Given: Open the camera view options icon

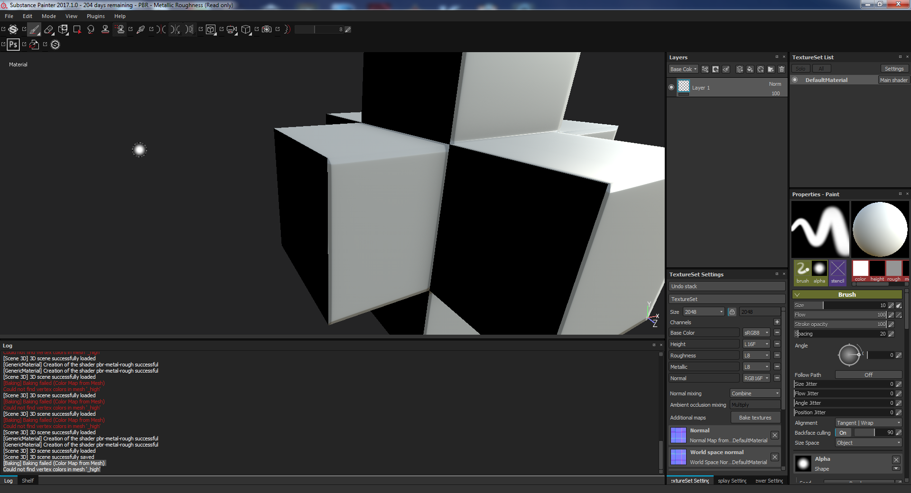Looking at the screenshot, I should [232, 29].
